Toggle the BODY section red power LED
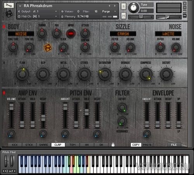Viewport: 194px width, 175px height. 4,26
